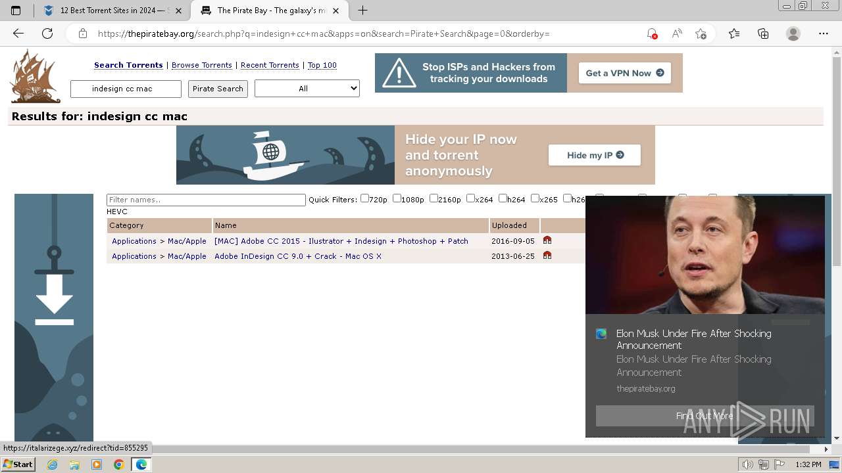Close the 12 Best Torrent Sites tab

(180, 11)
